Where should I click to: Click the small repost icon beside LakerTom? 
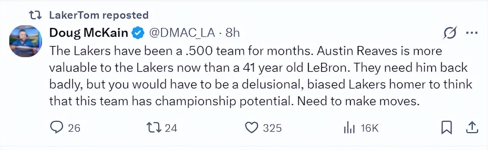[34, 15]
